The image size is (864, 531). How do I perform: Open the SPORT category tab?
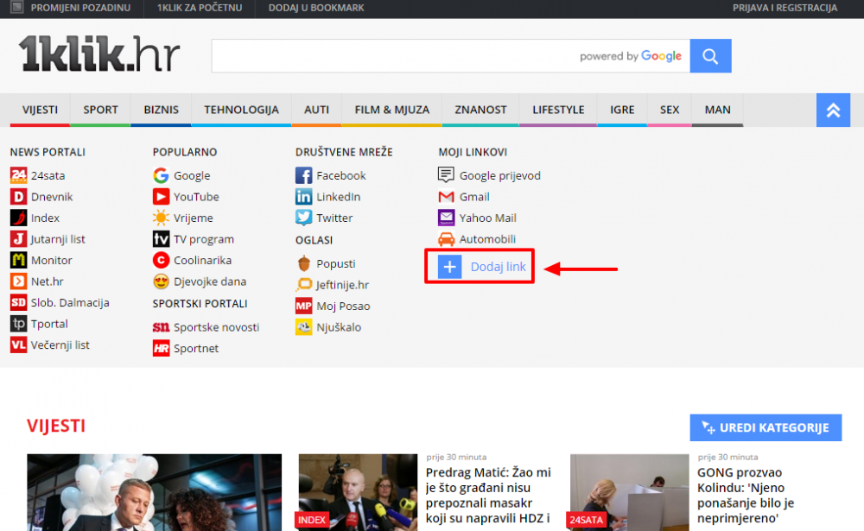click(100, 111)
